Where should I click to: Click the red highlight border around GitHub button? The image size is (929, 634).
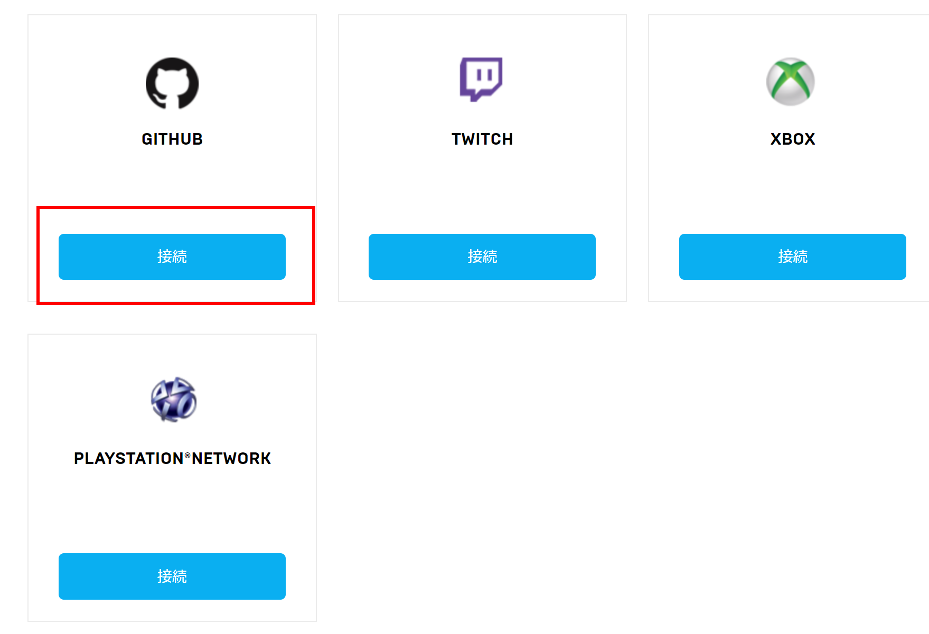pos(176,207)
